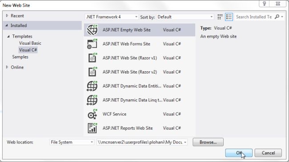Select the ASP.NET Reports Web Site icon
The image size is (289, 162).
[92, 128]
